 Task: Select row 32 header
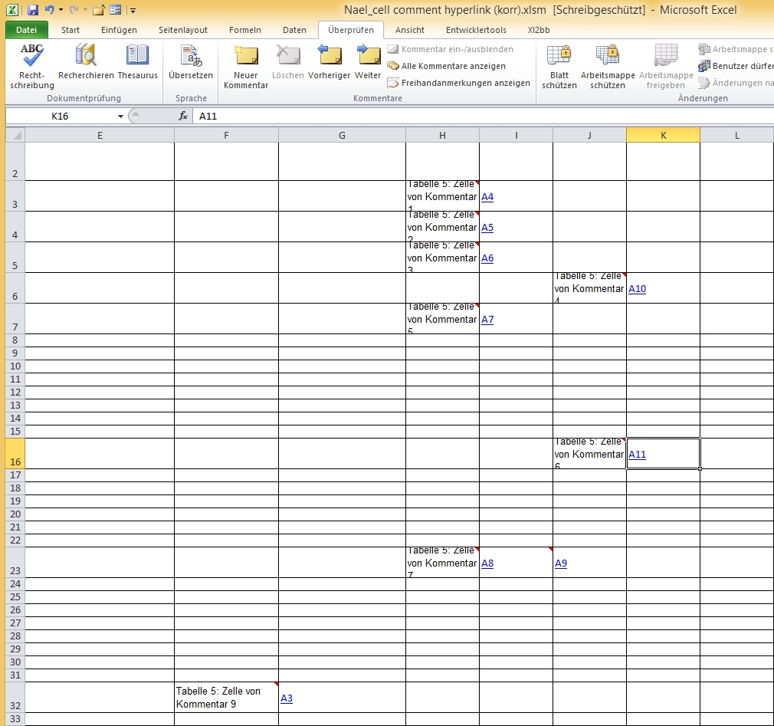point(15,698)
